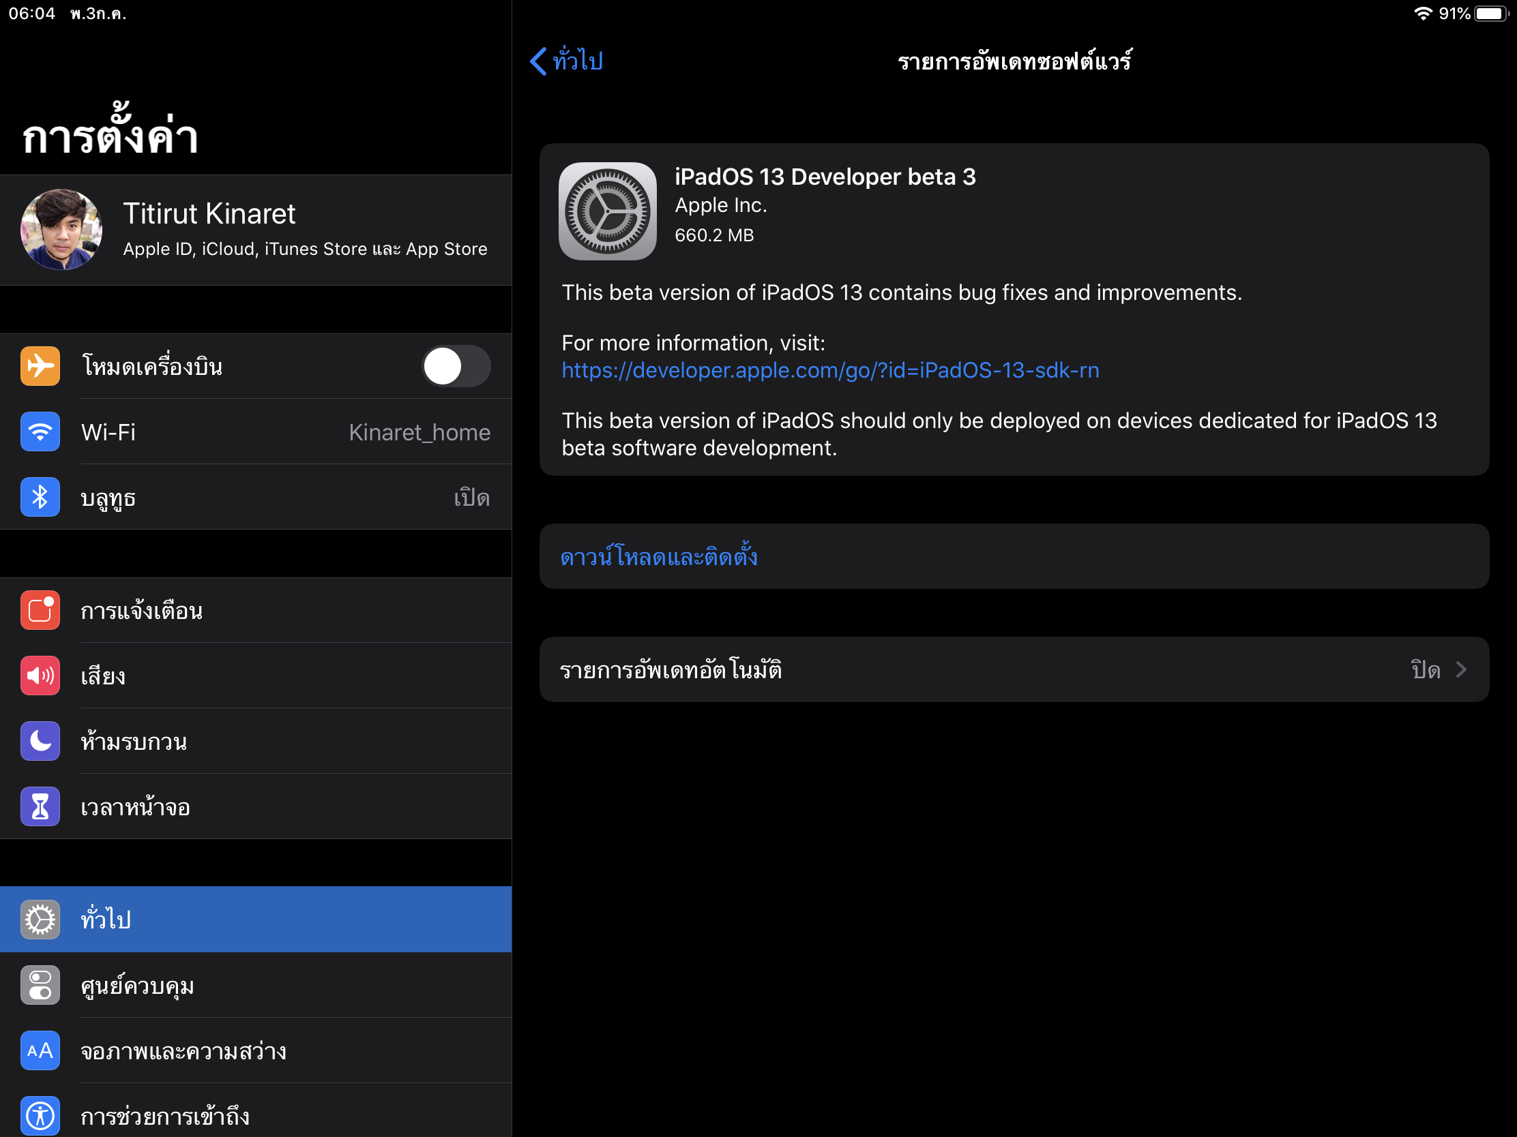This screenshot has width=1517, height=1137.
Task: Tap ดาวน์โหลดและติดตั้ง to install the update
Action: (x=660, y=556)
